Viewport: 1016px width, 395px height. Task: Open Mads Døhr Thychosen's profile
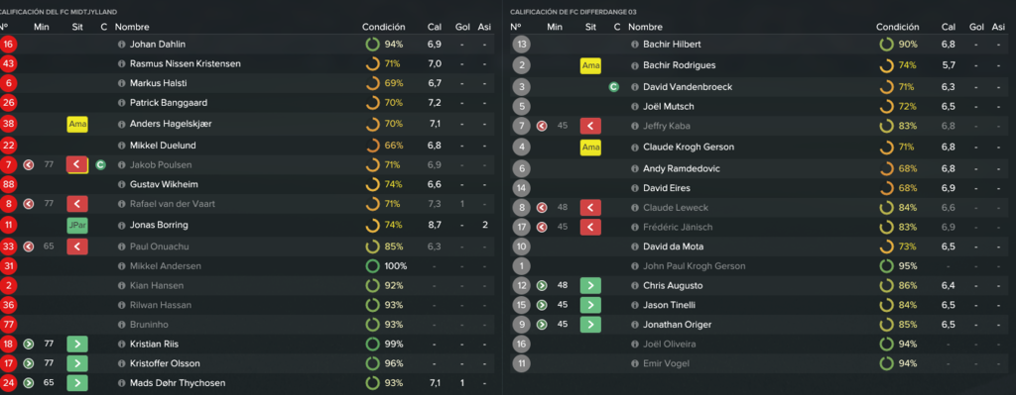tap(178, 383)
